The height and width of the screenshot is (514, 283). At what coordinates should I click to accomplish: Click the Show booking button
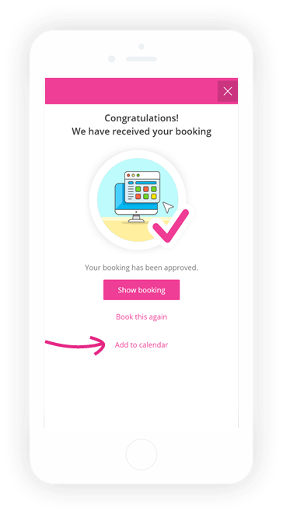[x=141, y=290]
